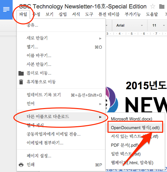167x172 pixels.
Task: Expand the 언어 submenu
Action: (x=61, y=104)
